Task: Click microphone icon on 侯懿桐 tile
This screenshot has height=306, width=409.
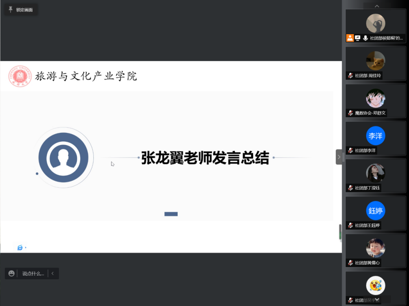Action: (x=365, y=38)
